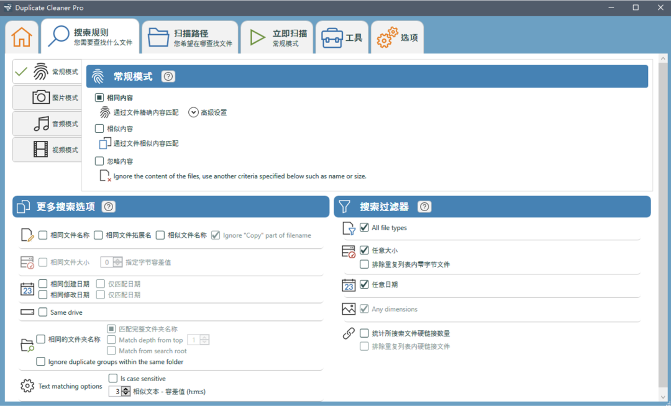Enable the 相似内容 checkbox
The image size is (671, 406).
[x=98, y=129]
